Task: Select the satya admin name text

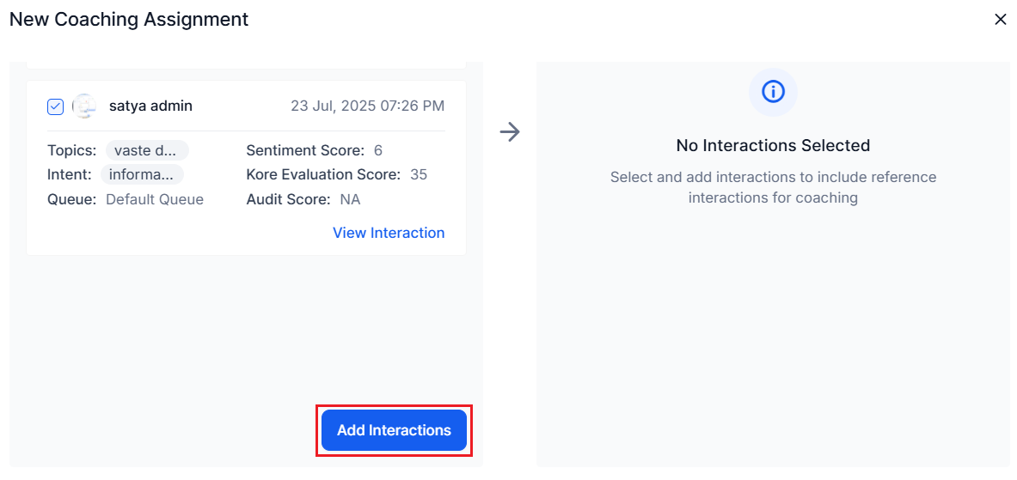Action: [x=150, y=106]
